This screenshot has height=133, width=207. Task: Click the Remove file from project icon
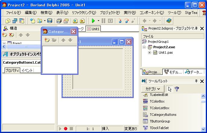coord(82,21)
